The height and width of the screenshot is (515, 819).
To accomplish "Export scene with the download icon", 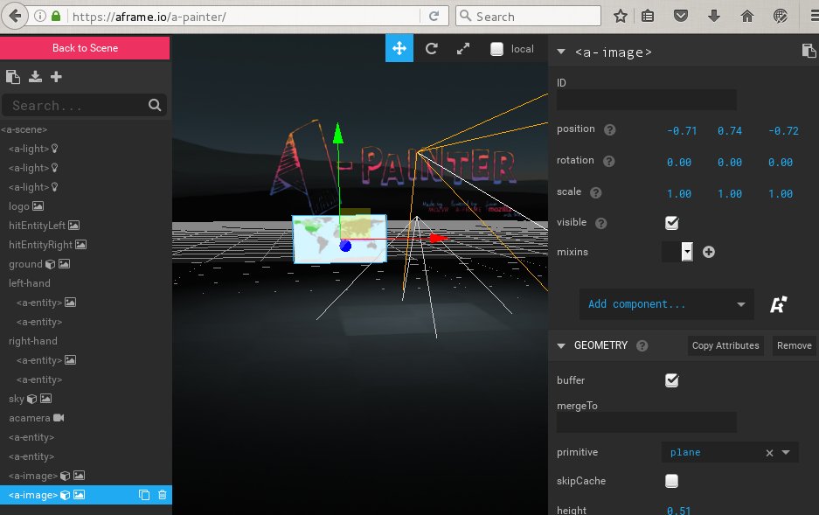I will click(35, 77).
